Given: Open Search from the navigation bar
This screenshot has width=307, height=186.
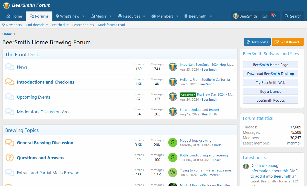Looking at the screenshot, I should point(293,16).
